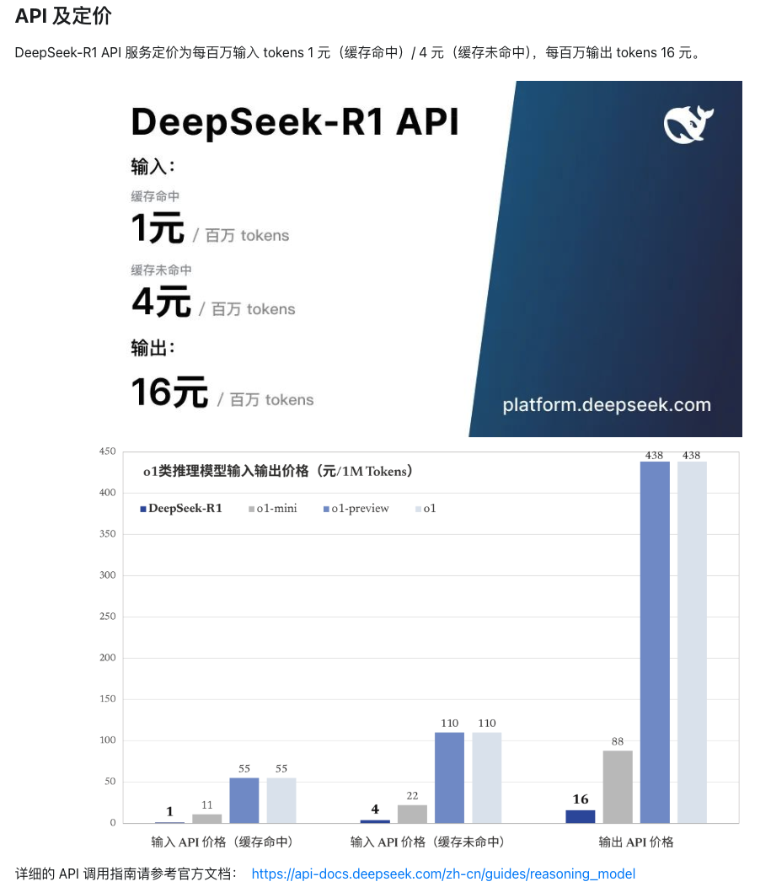771x887 pixels.
Task: Click the "API 及定价" section heading
Action: pos(63,16)
